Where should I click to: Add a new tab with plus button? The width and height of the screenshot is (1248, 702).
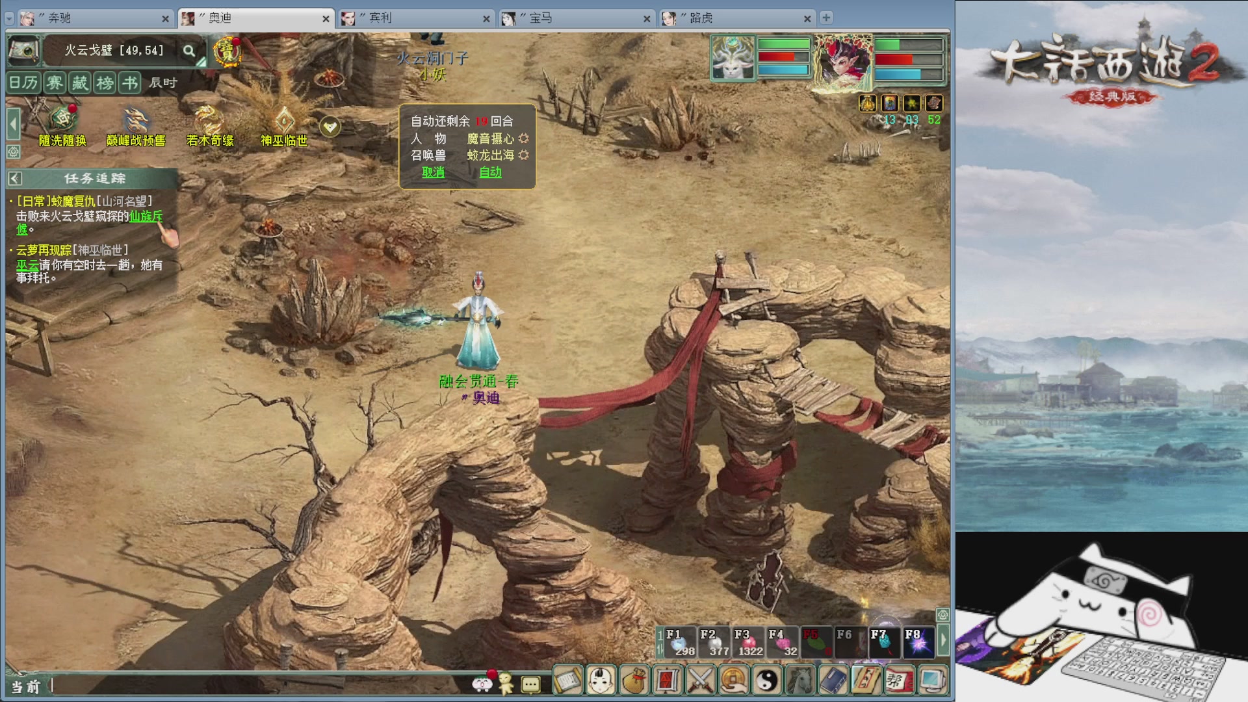coord(826,18)
